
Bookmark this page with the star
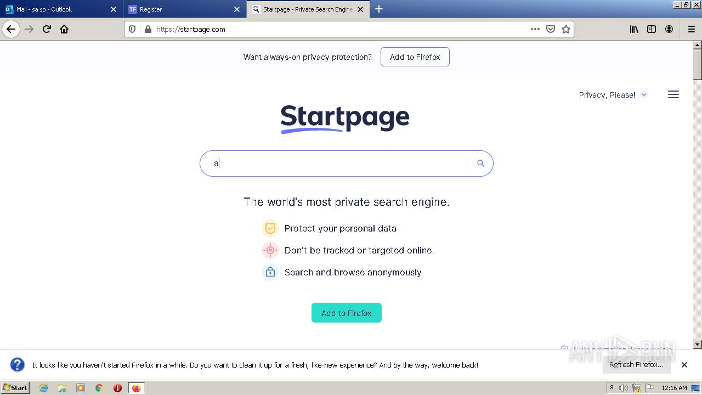pos(566,29)
